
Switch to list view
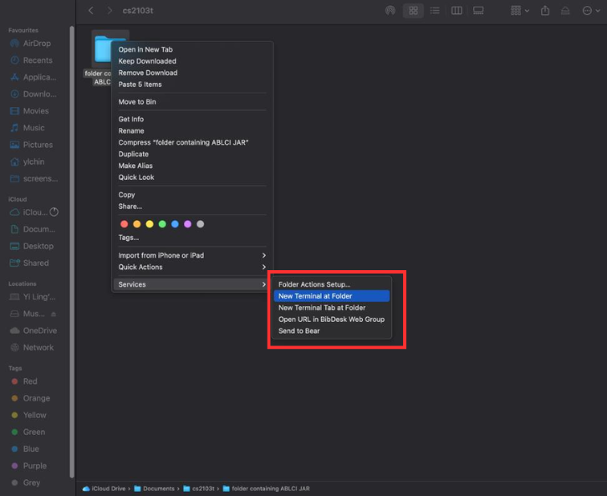point(435,10)
